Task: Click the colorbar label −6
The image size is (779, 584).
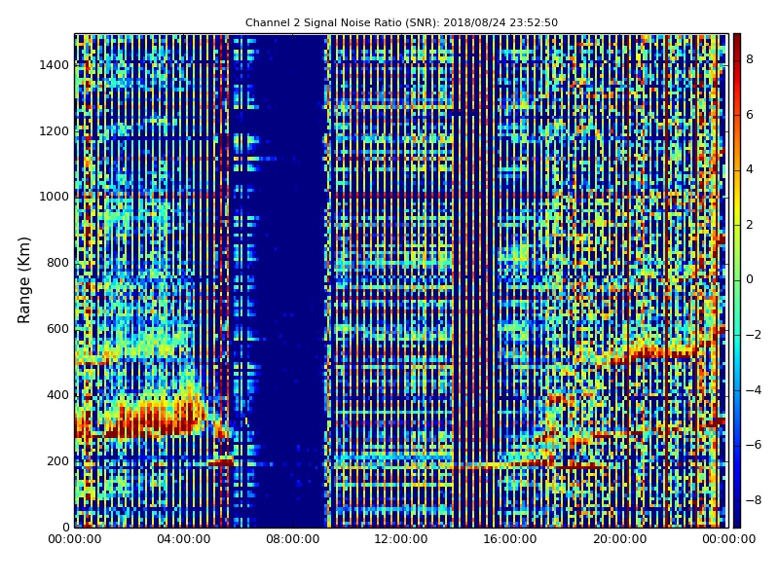Action: (x=753, y=445)
